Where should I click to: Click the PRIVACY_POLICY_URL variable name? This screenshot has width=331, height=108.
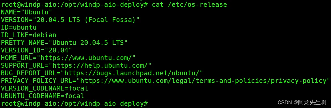38,81
